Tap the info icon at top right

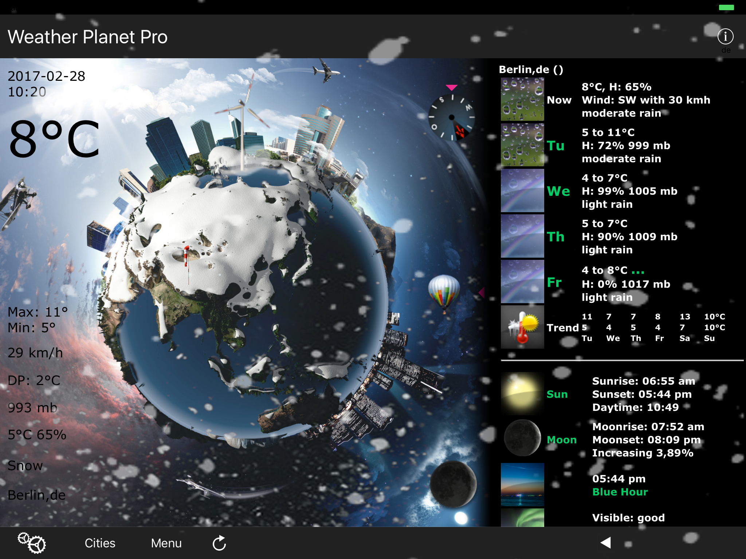[725, 36]
